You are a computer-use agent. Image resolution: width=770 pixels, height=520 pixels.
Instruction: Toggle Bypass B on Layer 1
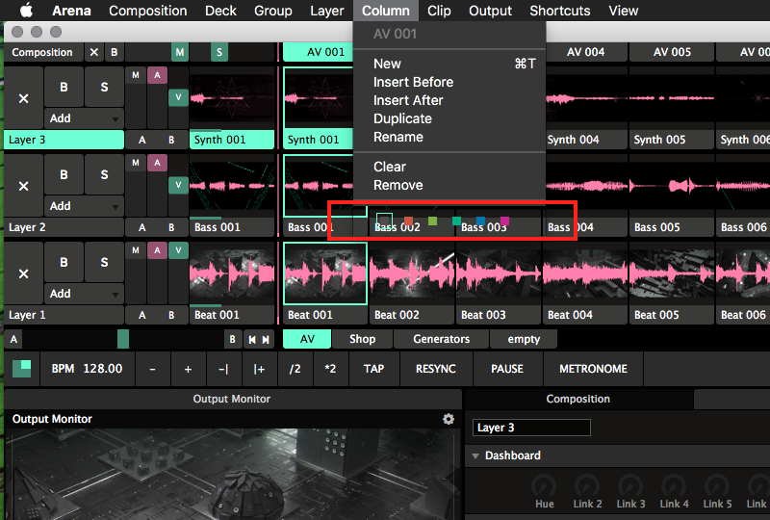click(x=64, y=262)
